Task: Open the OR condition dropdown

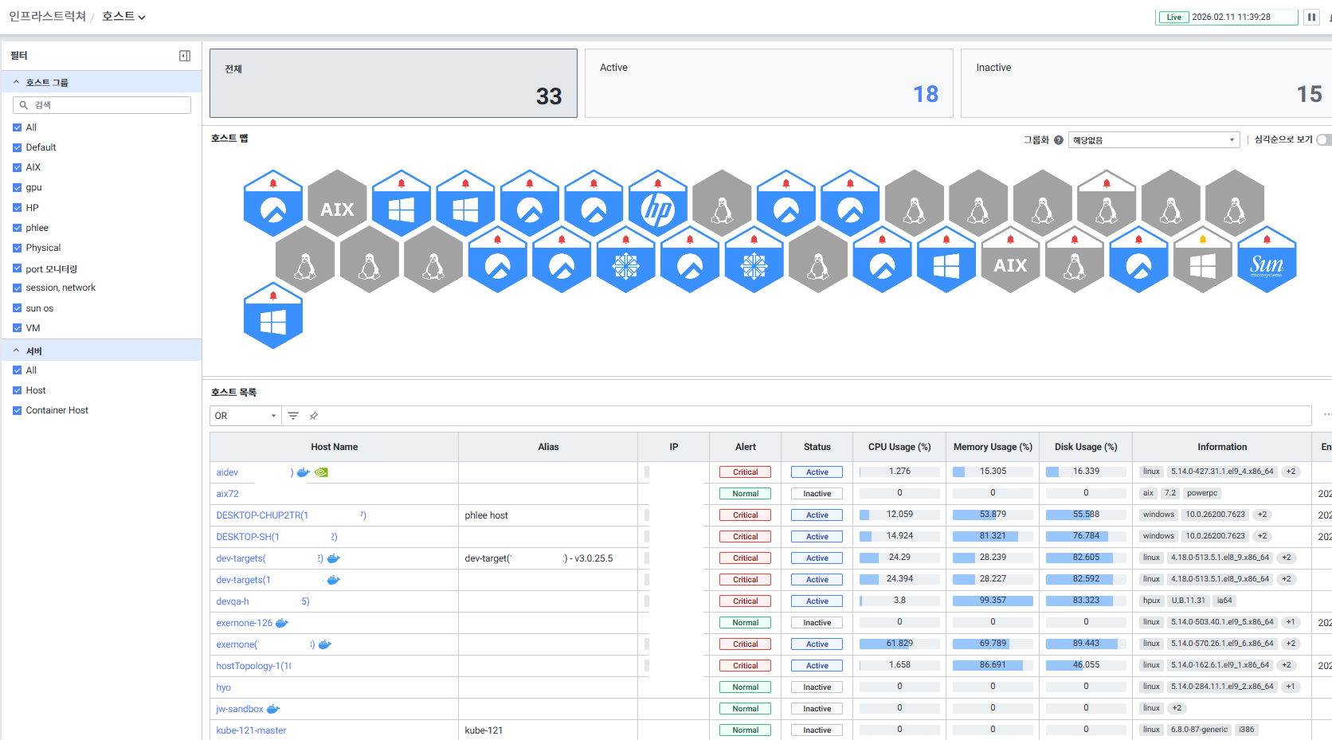Action: pos(245,416)
